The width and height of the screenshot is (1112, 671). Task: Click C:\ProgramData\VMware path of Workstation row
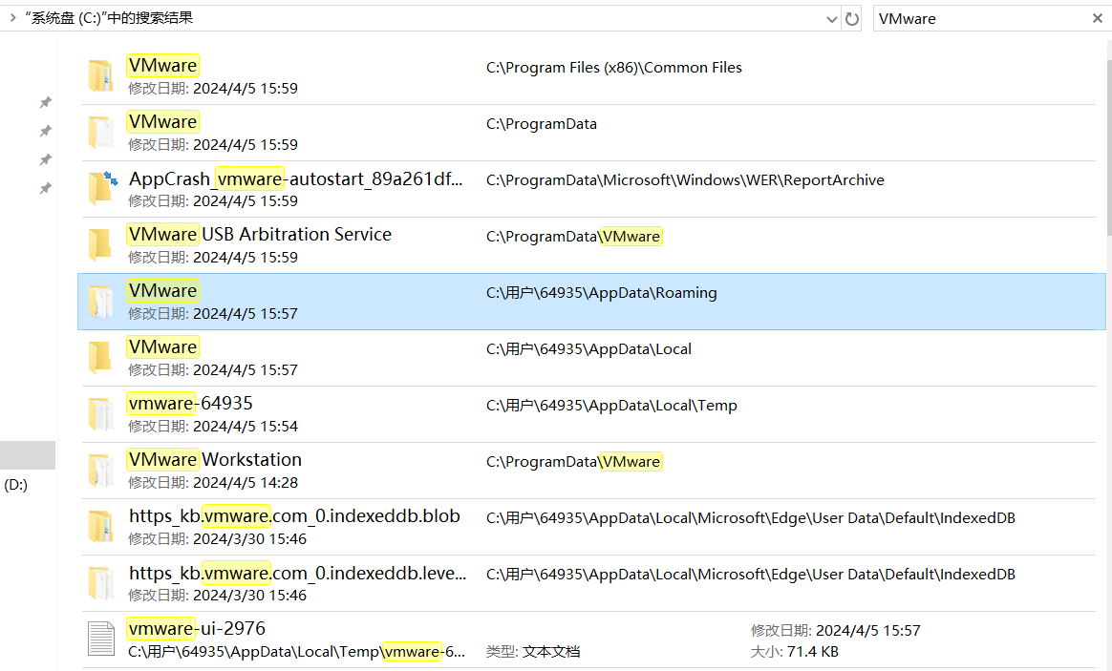574,462
